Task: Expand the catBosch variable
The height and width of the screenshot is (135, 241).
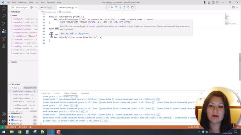Action: click(12, 39)
